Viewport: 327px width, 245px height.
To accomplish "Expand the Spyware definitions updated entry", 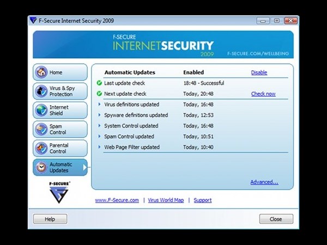I will tap(99, 115).
